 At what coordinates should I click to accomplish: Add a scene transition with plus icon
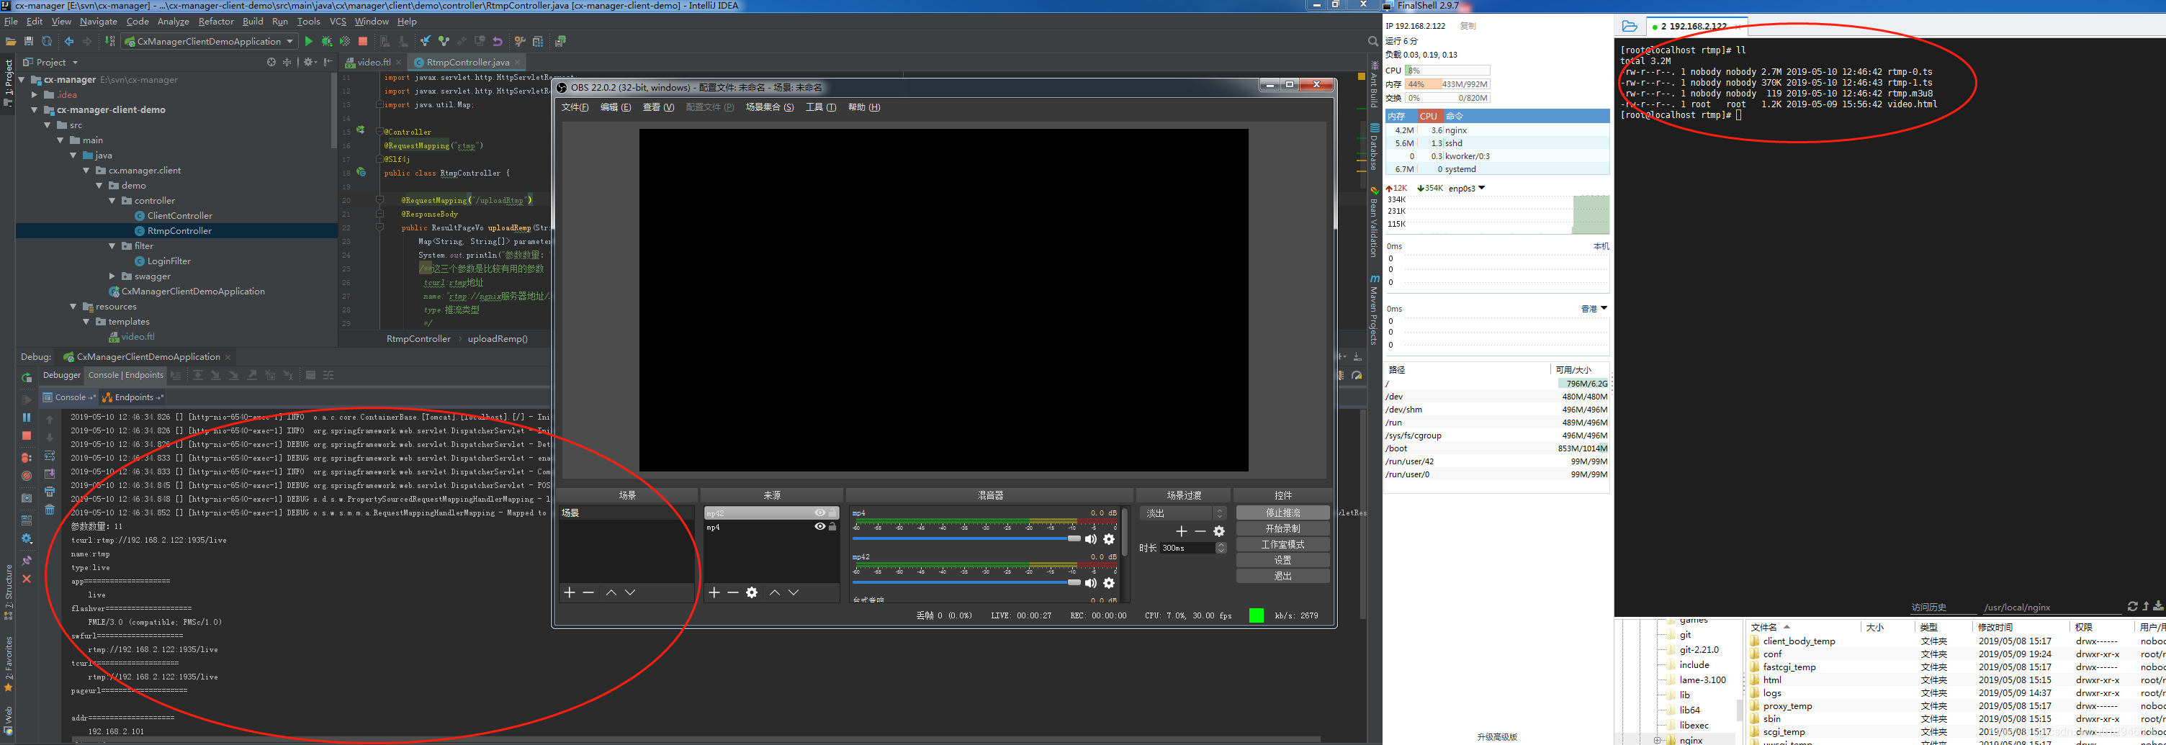(x=1182, y=531)
